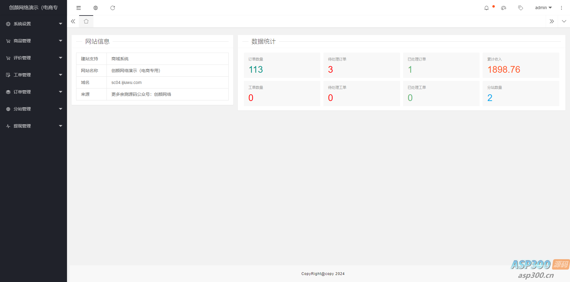The width and height of the screenshot is (570, 282).
Task: Click the 订单管理 layers icon
Action: [x=8, y=92]
